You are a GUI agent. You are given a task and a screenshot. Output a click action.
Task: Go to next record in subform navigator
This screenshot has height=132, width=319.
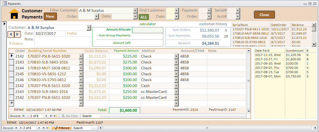(46, 116)
